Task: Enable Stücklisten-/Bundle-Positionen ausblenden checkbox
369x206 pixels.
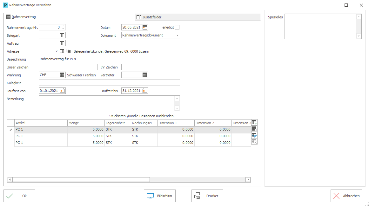Action: pos(177,116)
